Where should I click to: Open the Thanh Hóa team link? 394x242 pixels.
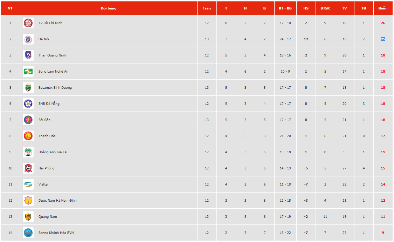point(47,136)
